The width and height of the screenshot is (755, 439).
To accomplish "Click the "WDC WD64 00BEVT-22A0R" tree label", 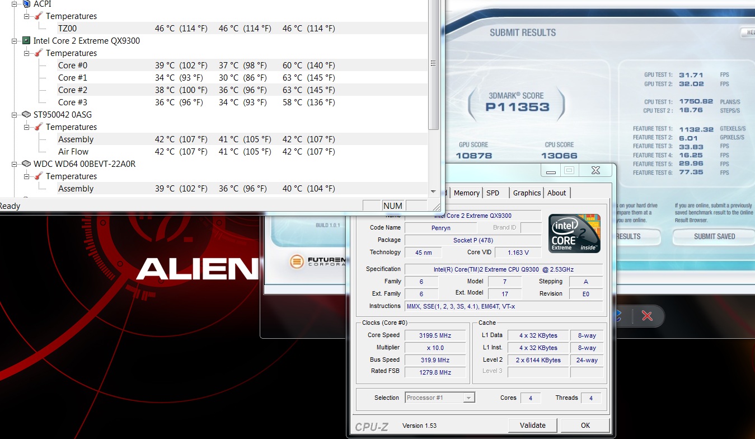I will coord(85,164).
